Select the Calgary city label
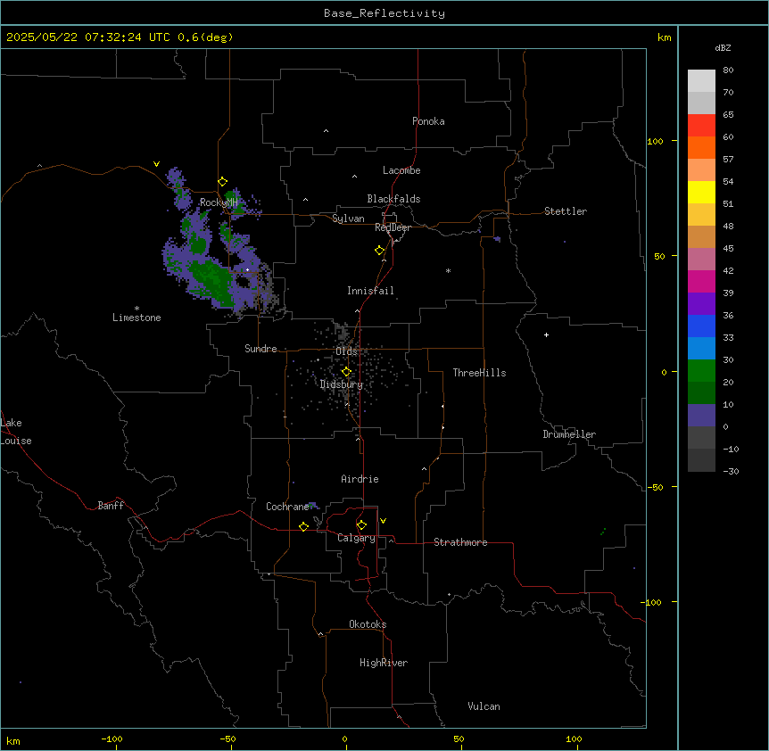Screen dimensions: 769x751 click(x=356, y=538)
